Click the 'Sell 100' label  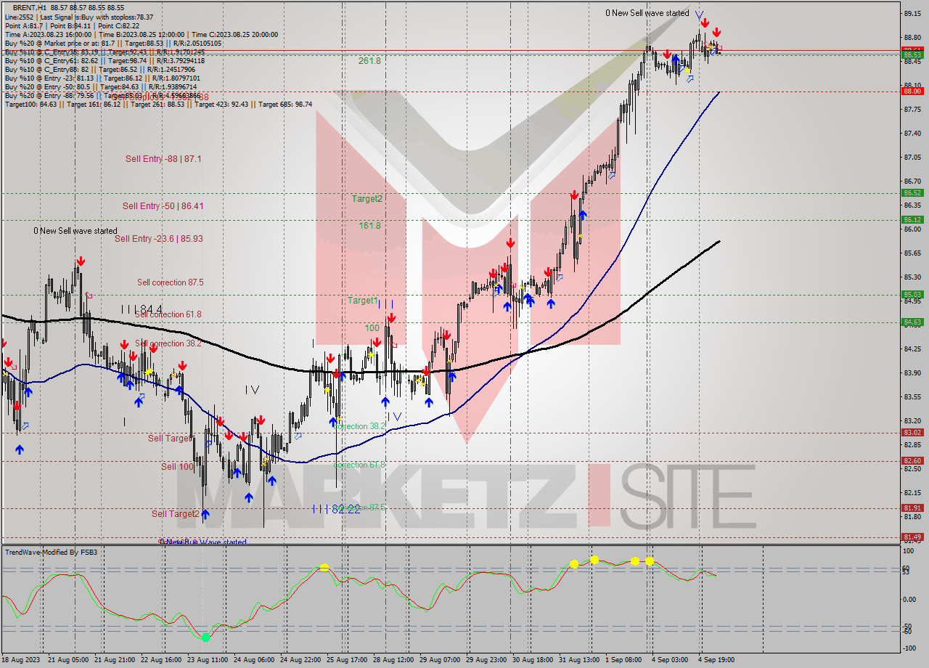click(178, 466)
